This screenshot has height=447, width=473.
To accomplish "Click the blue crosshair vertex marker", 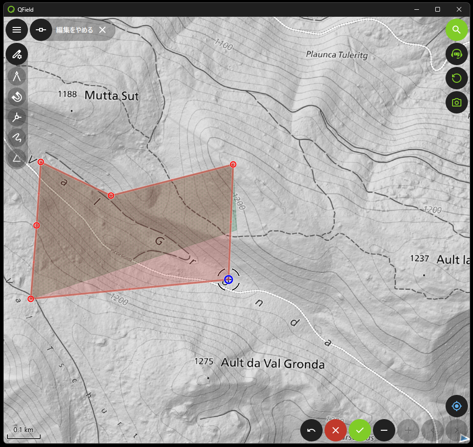I will point(228,279).
